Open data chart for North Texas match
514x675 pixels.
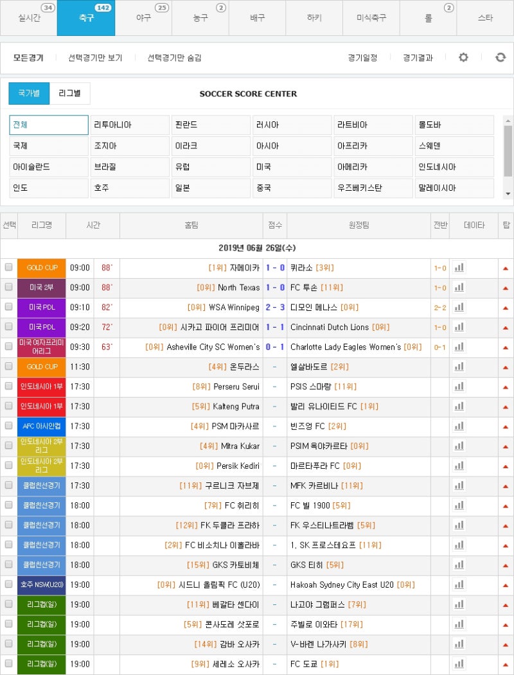point(459,288)
